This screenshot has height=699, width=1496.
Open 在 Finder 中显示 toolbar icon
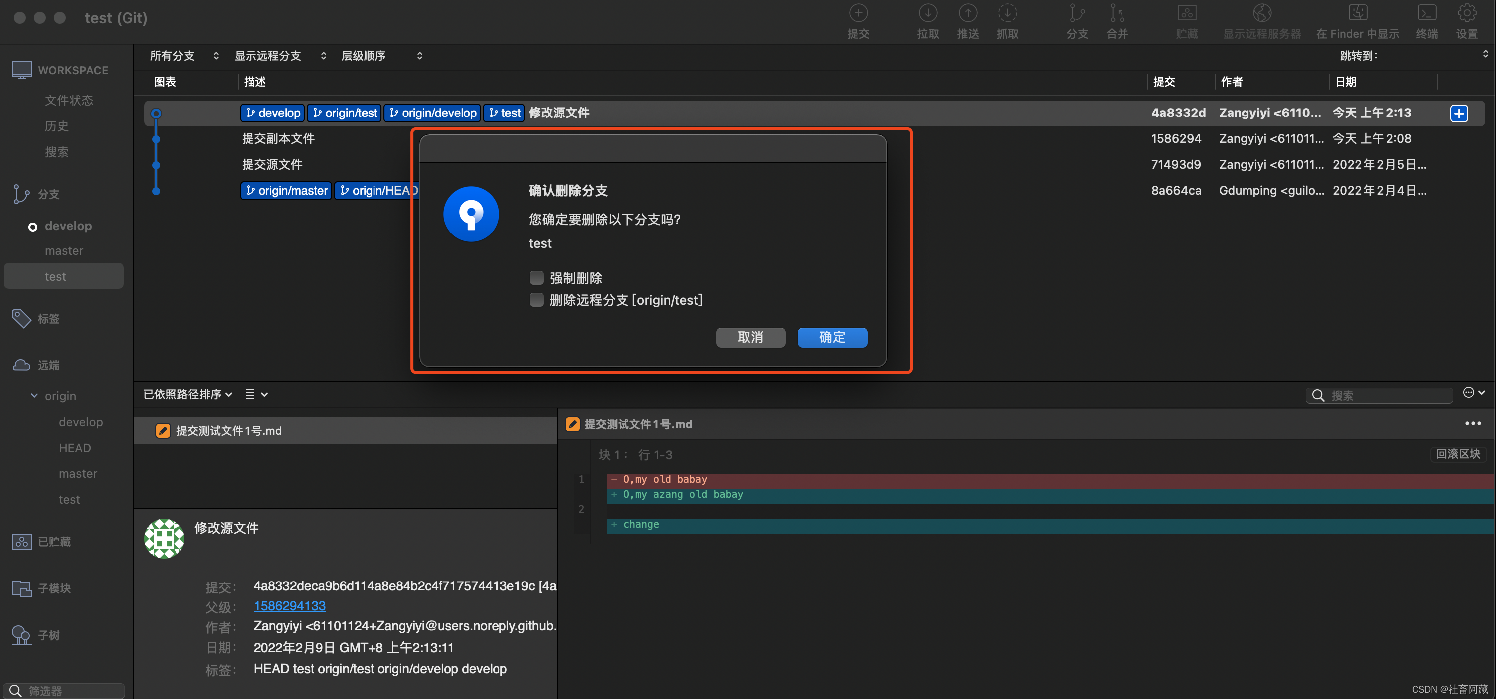click(x=1357, y=14)
